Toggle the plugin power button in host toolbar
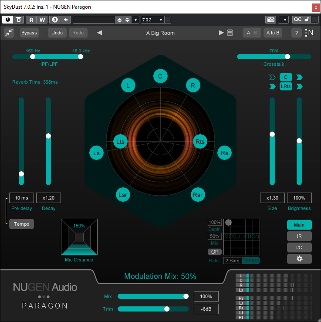The height and width of the screenshot is (322, 321). click(x=8, y=20)
